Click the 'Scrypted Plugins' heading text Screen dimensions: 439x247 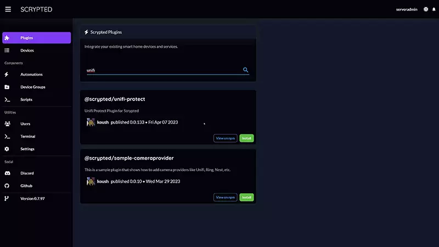coord(106,32)
